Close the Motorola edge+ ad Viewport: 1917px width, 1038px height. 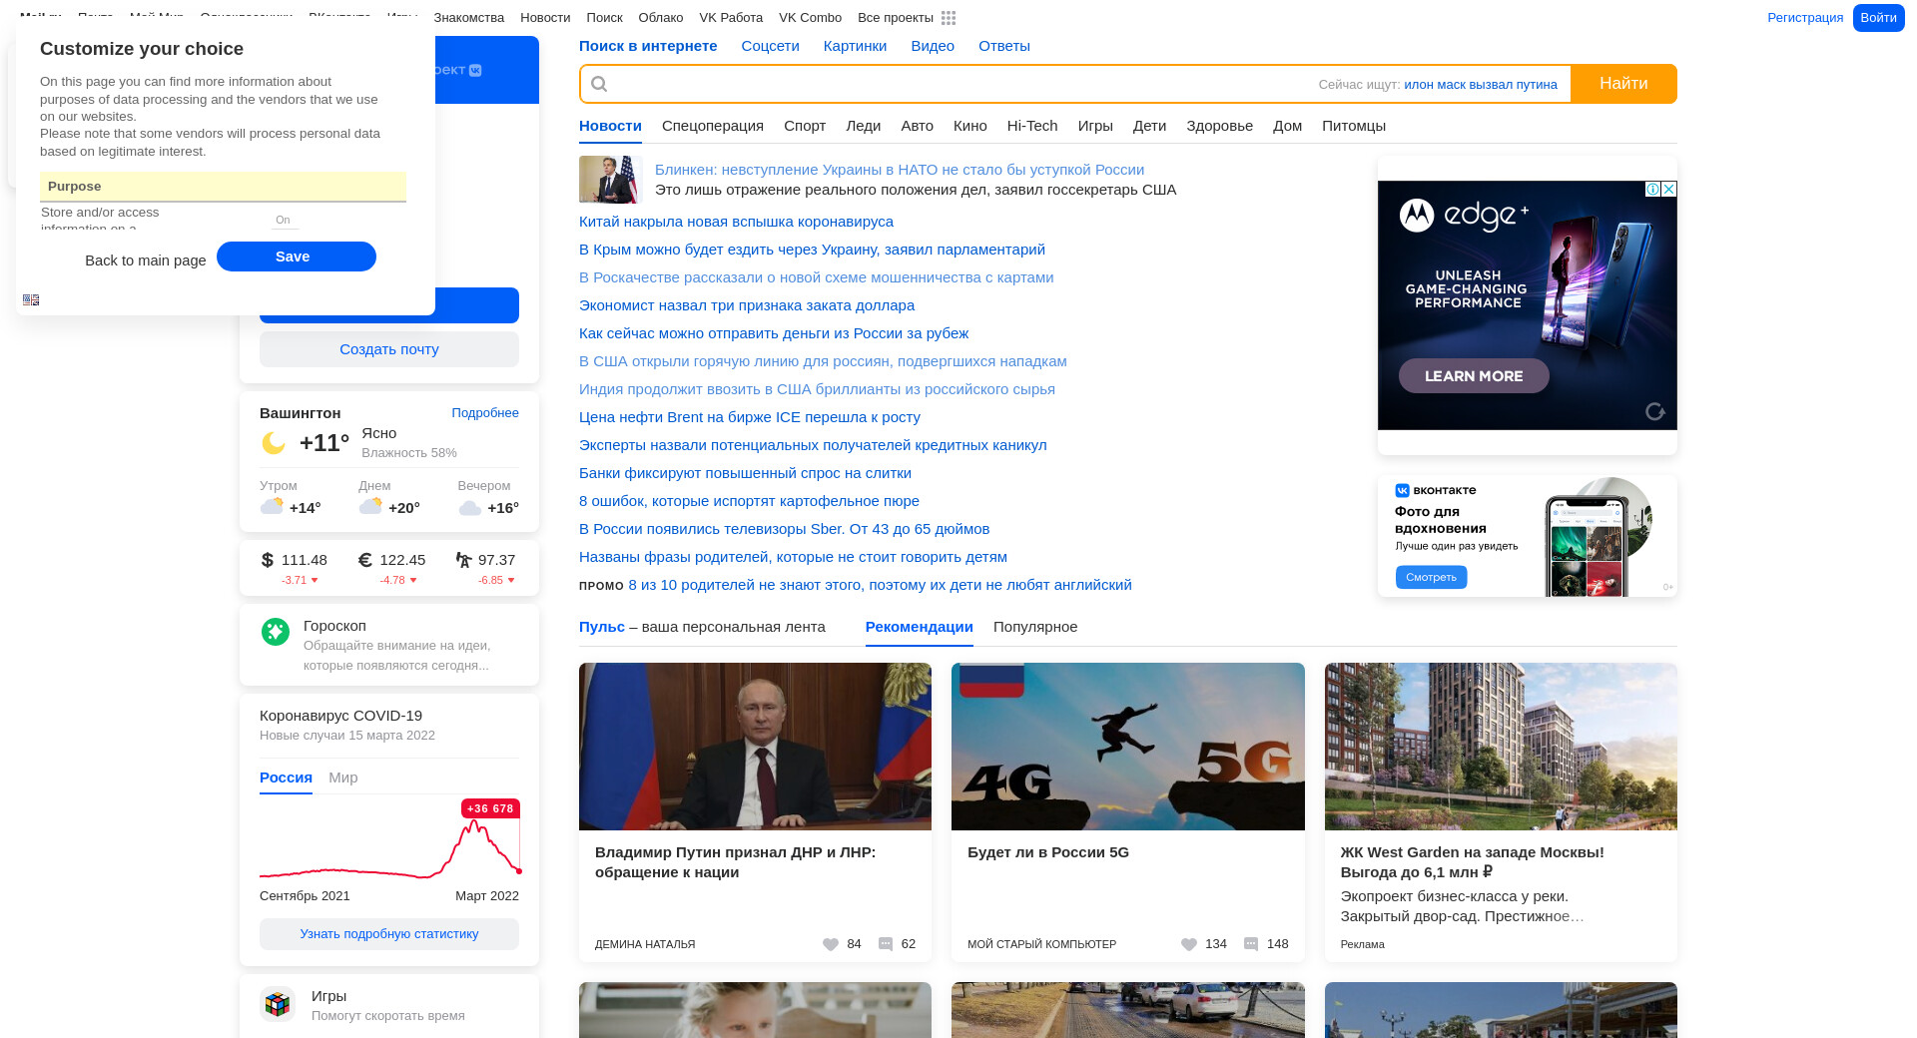(x=1668, y=190)
